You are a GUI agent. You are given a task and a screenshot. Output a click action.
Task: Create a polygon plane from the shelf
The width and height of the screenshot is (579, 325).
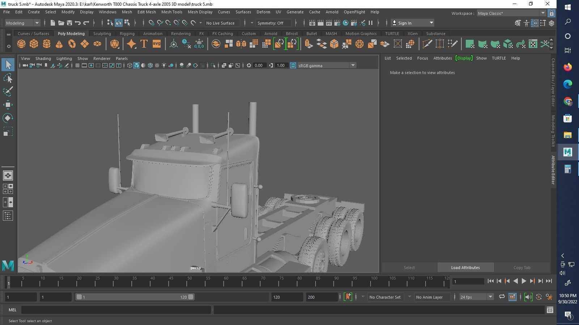click(85, 44)
